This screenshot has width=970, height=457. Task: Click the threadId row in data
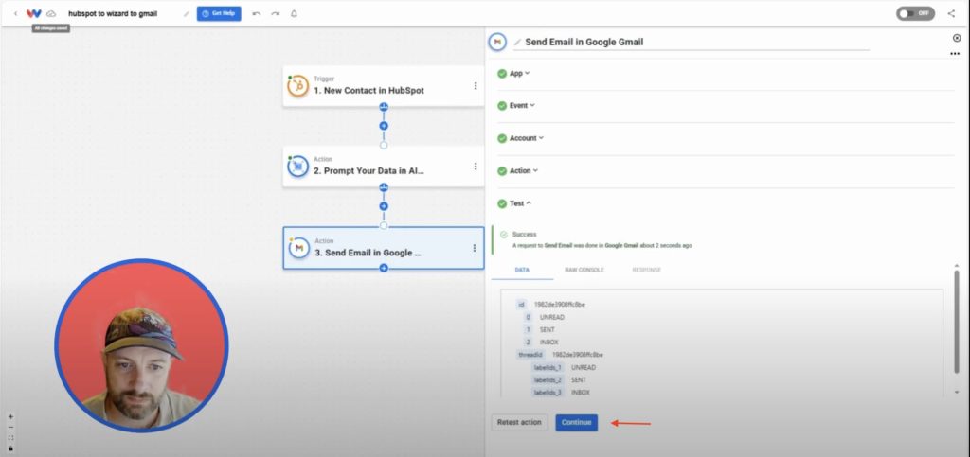[561, 355]
